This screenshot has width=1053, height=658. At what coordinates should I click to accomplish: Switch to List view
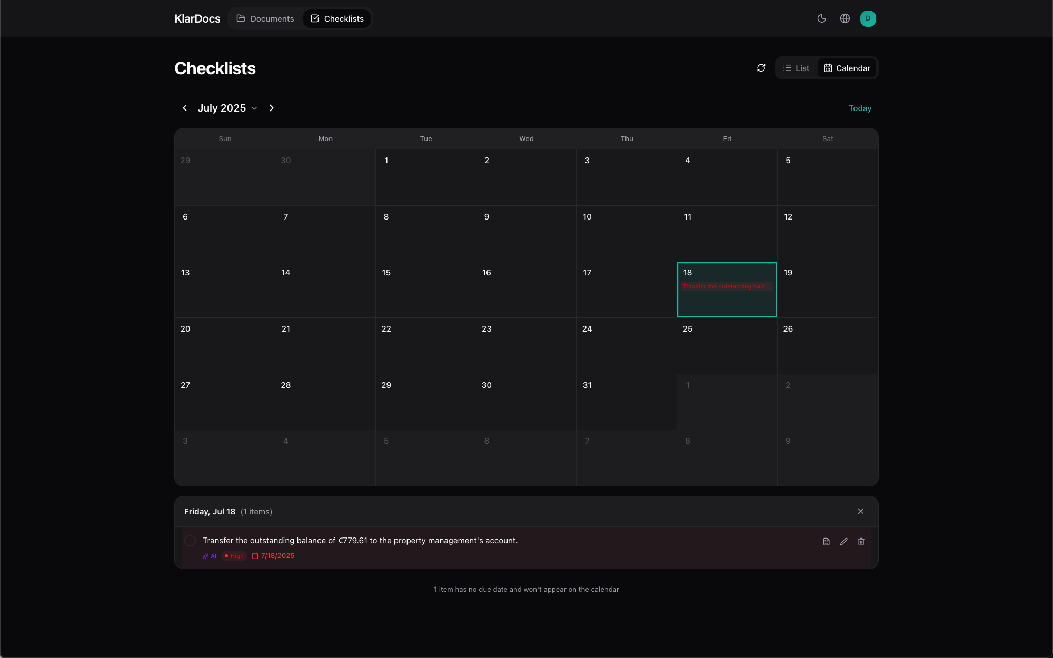[797, 68]
